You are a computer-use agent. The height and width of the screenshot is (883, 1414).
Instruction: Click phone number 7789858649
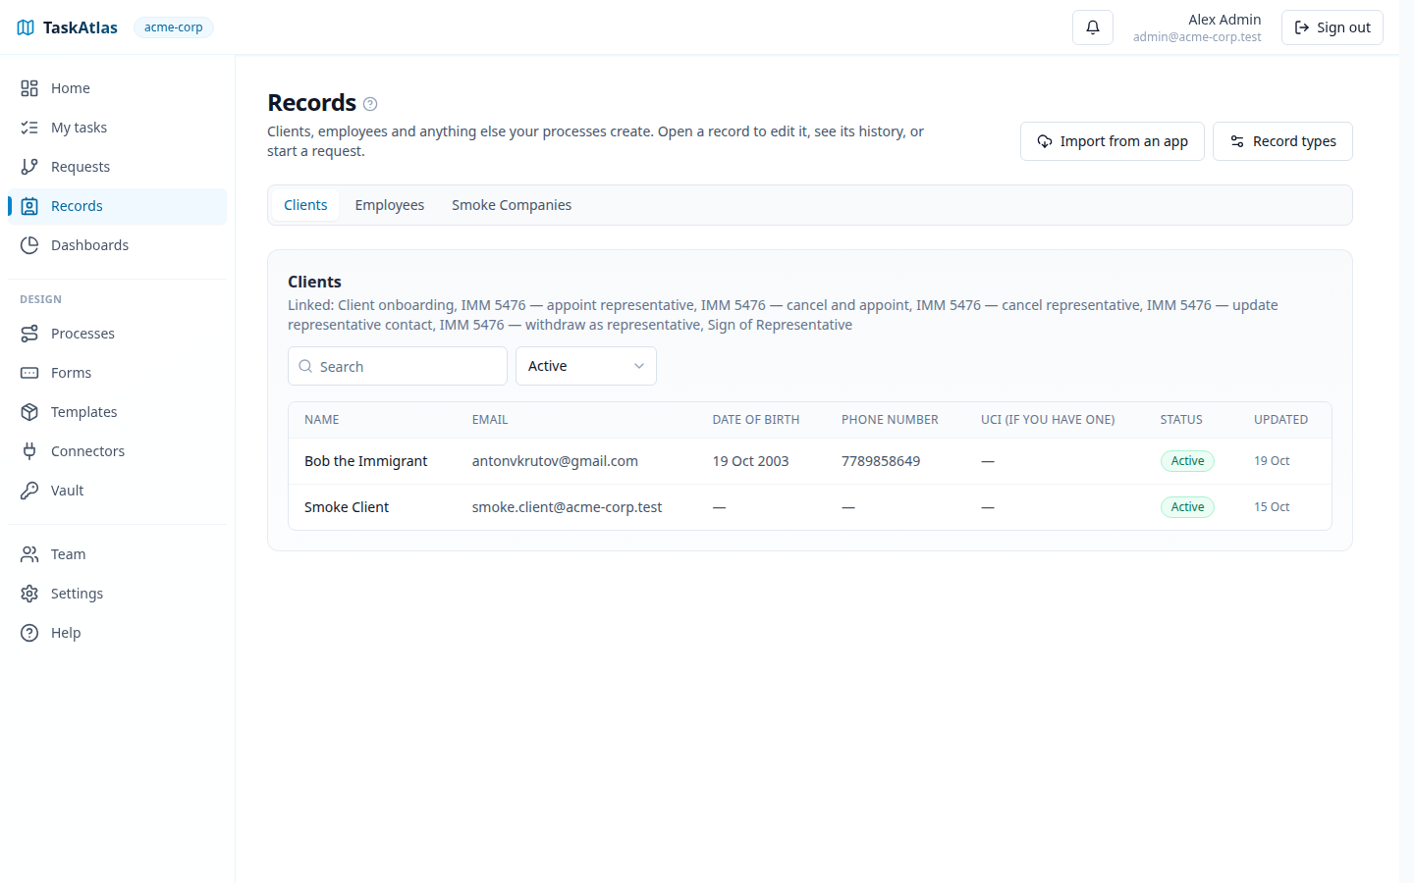[x=881, y=461]
